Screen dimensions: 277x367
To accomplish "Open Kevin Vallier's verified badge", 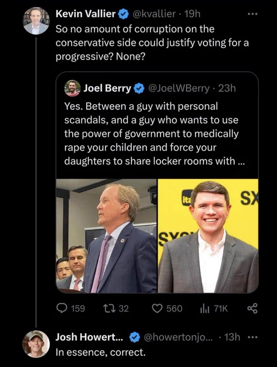I will pyautogui.click(x=123, y=14).
